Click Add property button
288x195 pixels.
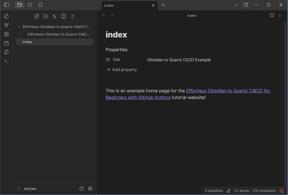click(122, 70)
